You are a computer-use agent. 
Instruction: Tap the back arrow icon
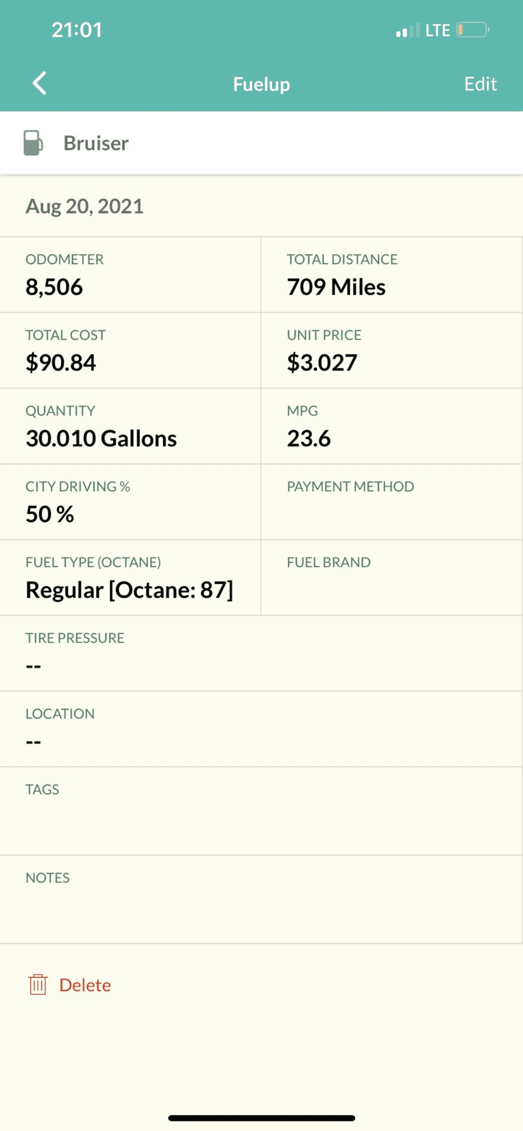39,83
